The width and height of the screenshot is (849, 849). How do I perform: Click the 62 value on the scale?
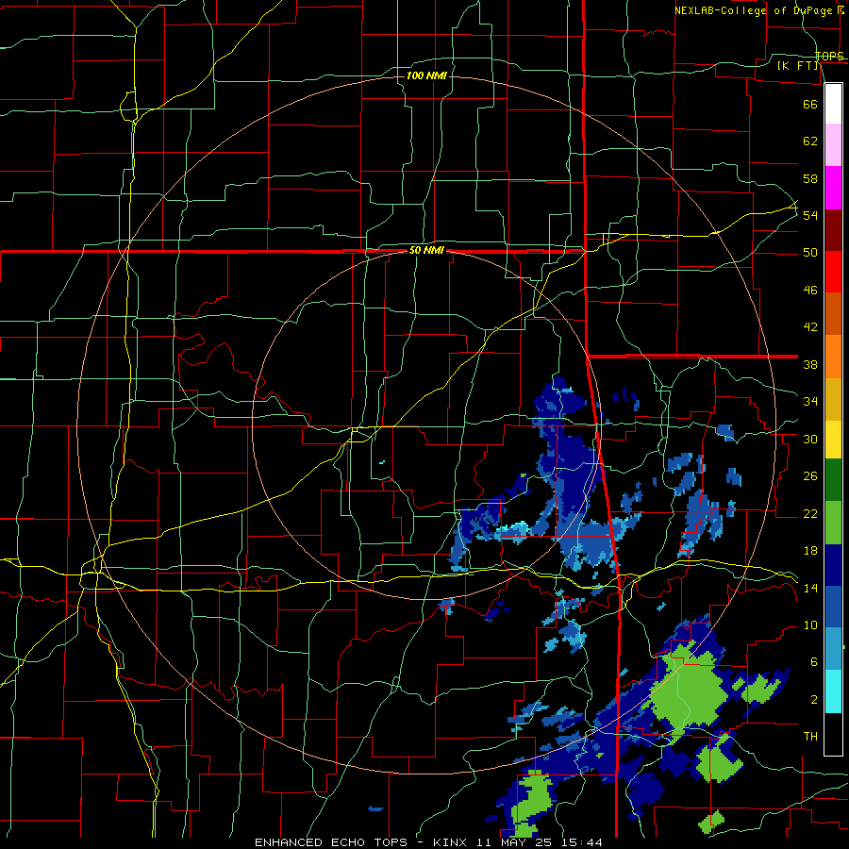[x=810, y=141]
